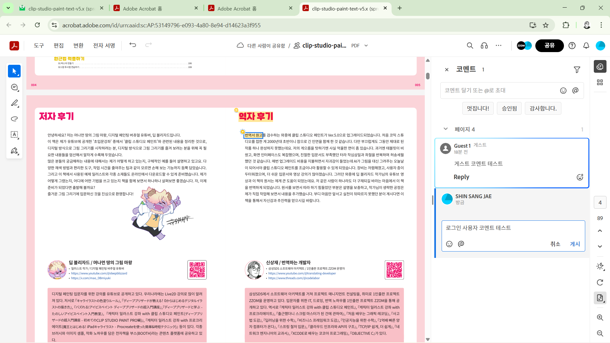Toggle the thumbnails grid panel icon
Viewport: 610px width, 343px height.
pos(600,83)
